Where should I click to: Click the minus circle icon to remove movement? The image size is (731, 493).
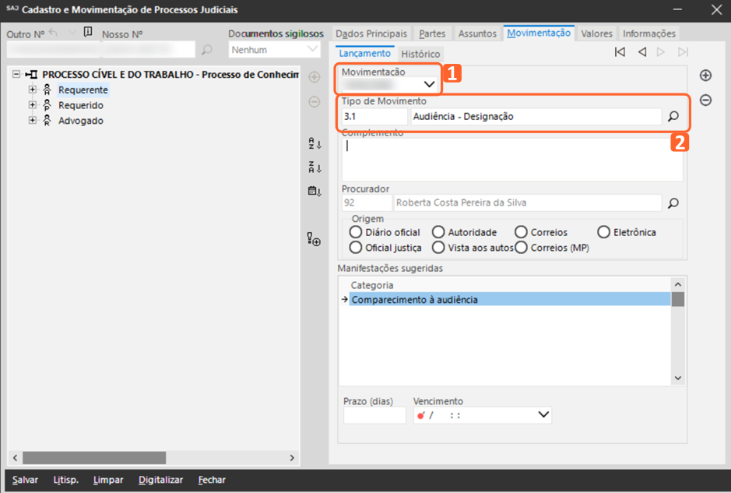click(705, 100)
